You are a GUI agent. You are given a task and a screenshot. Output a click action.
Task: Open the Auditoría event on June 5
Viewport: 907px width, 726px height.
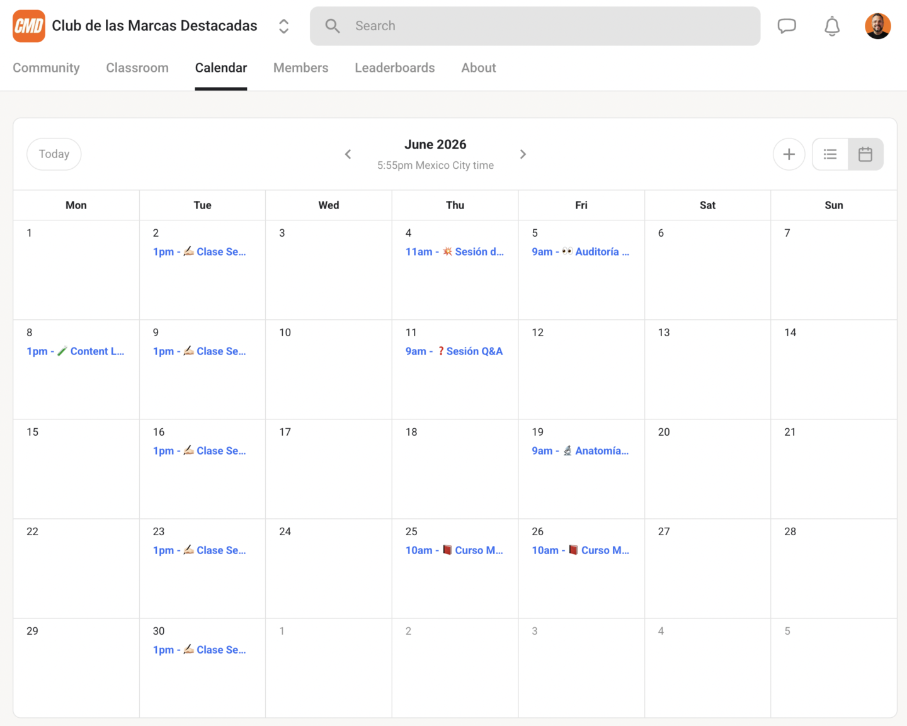[x=580, y=252]
